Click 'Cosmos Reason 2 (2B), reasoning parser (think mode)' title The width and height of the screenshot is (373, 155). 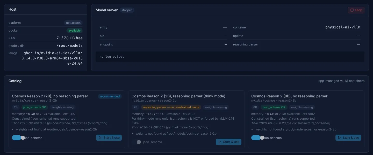point(178,96)
